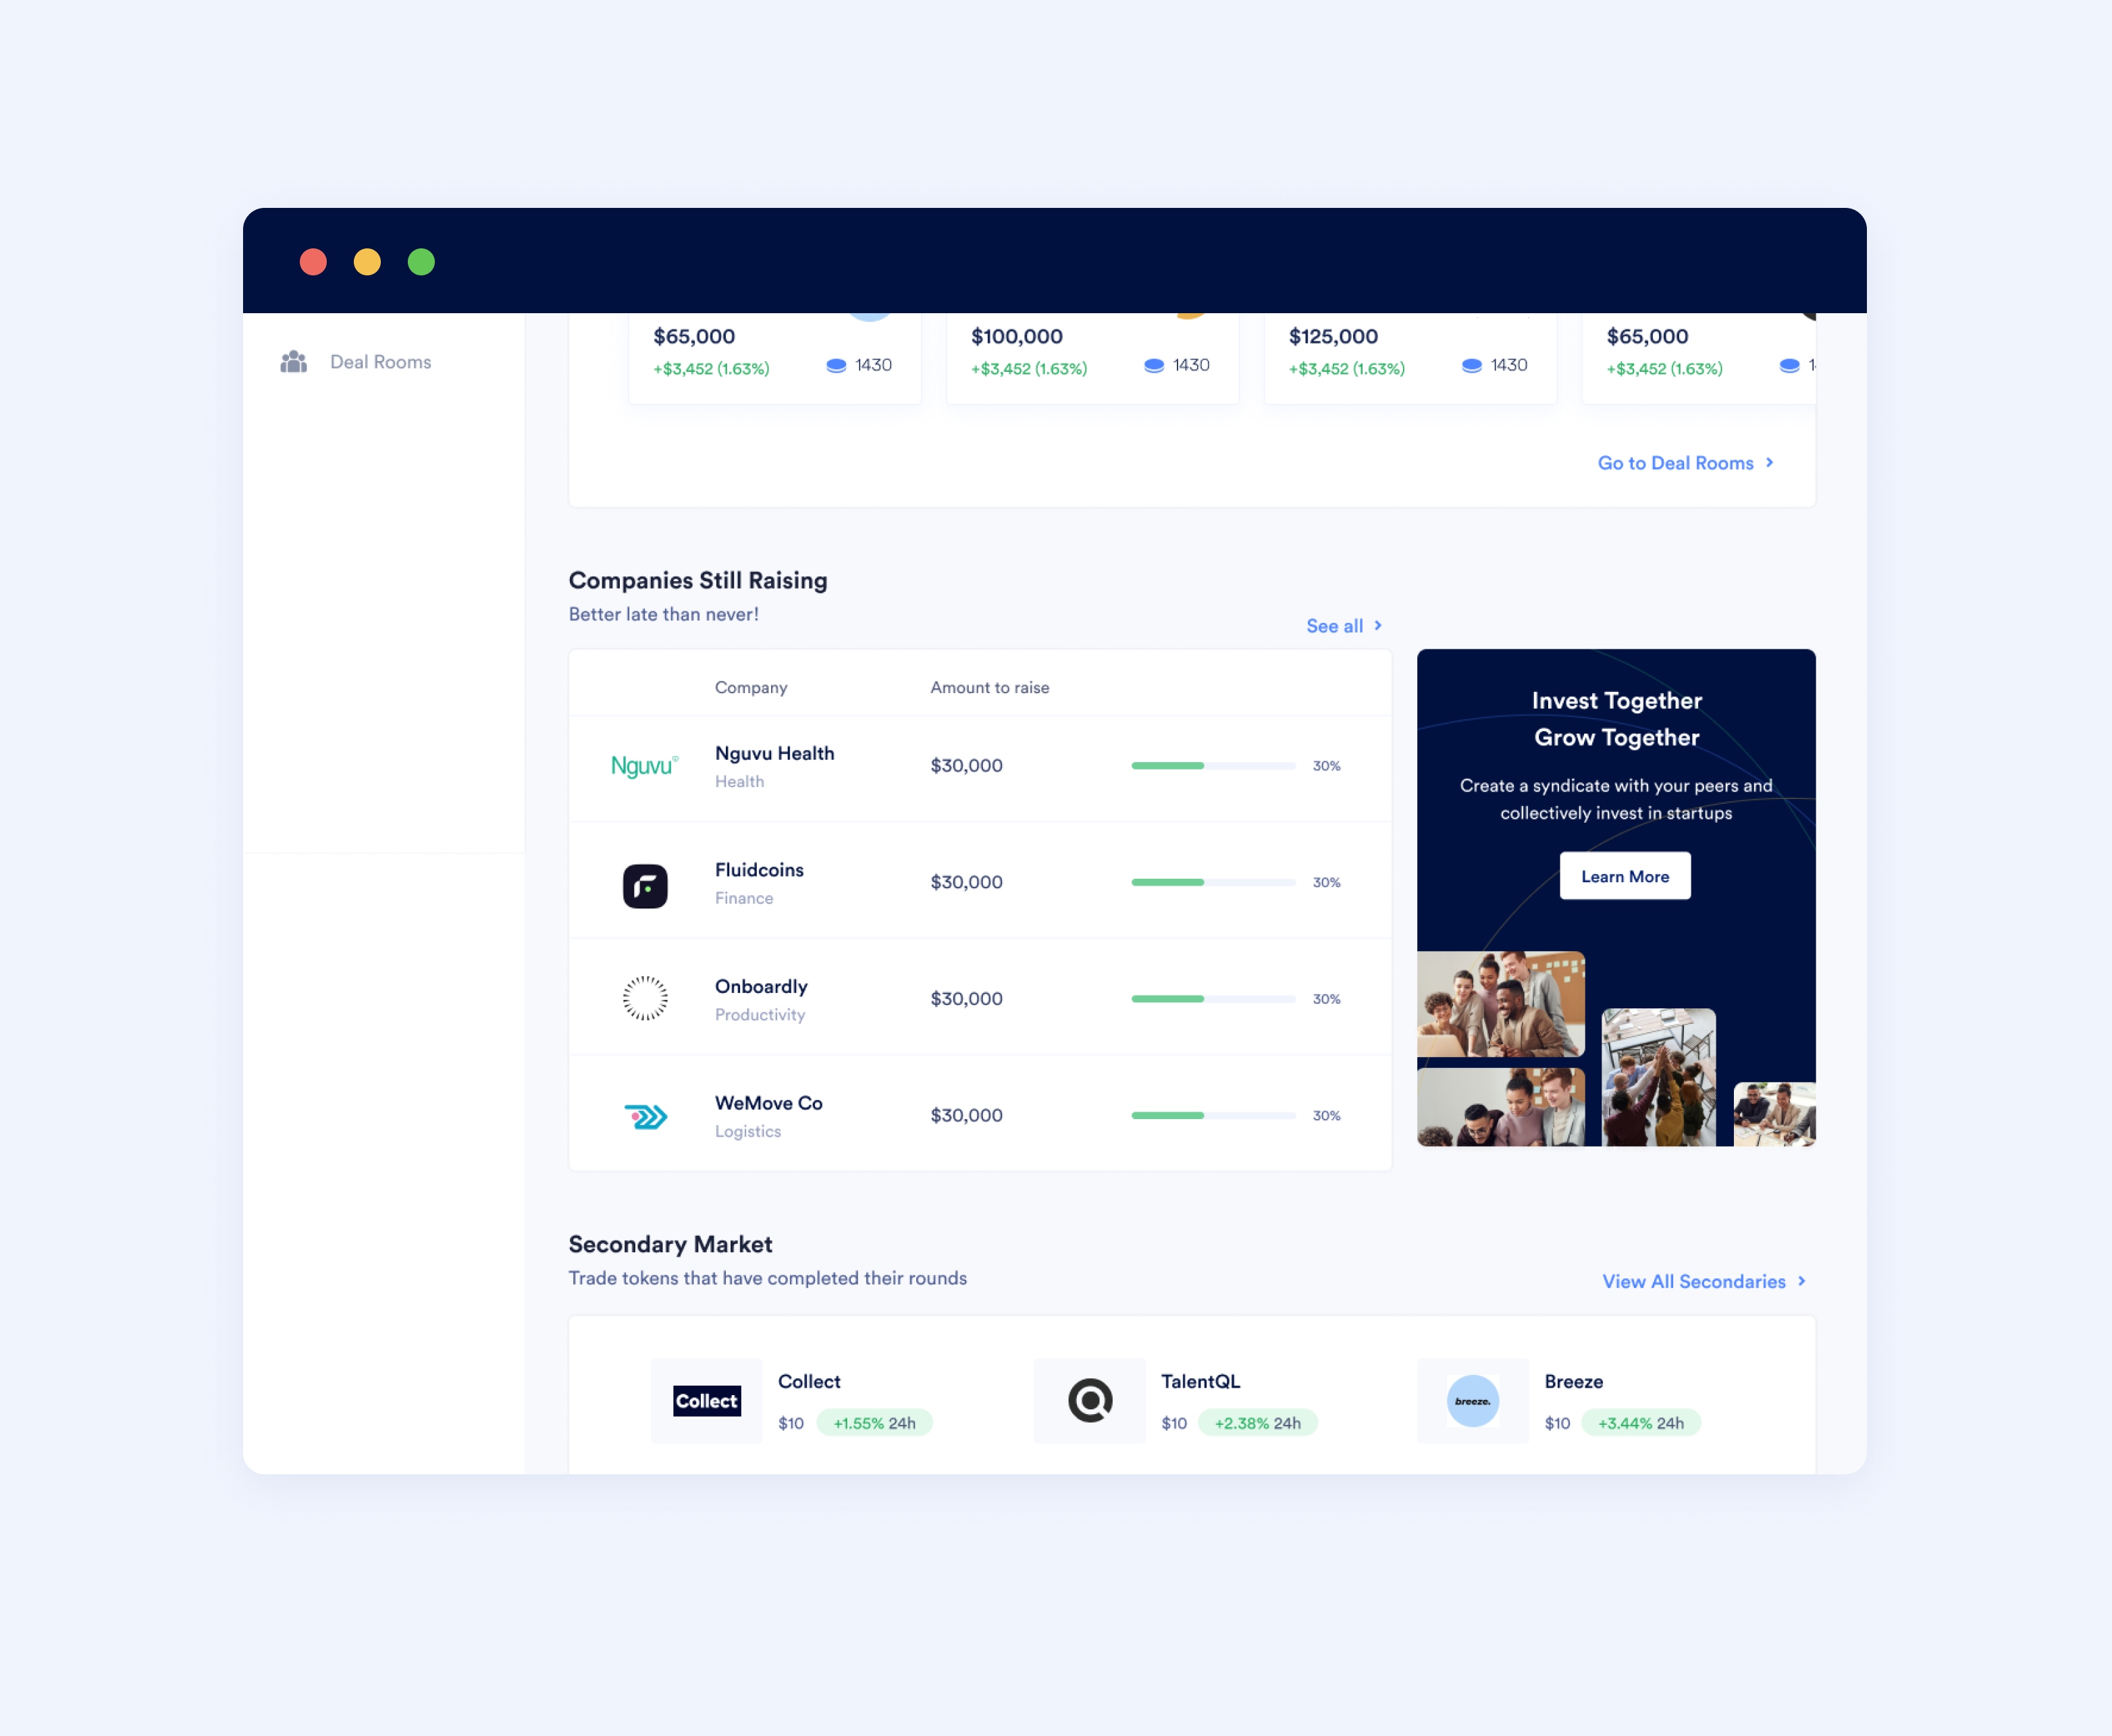Screen dimensions: 2112x1736
Task: Click the Deal Rooms sidebar icon
Action: [x=294, y=361]
